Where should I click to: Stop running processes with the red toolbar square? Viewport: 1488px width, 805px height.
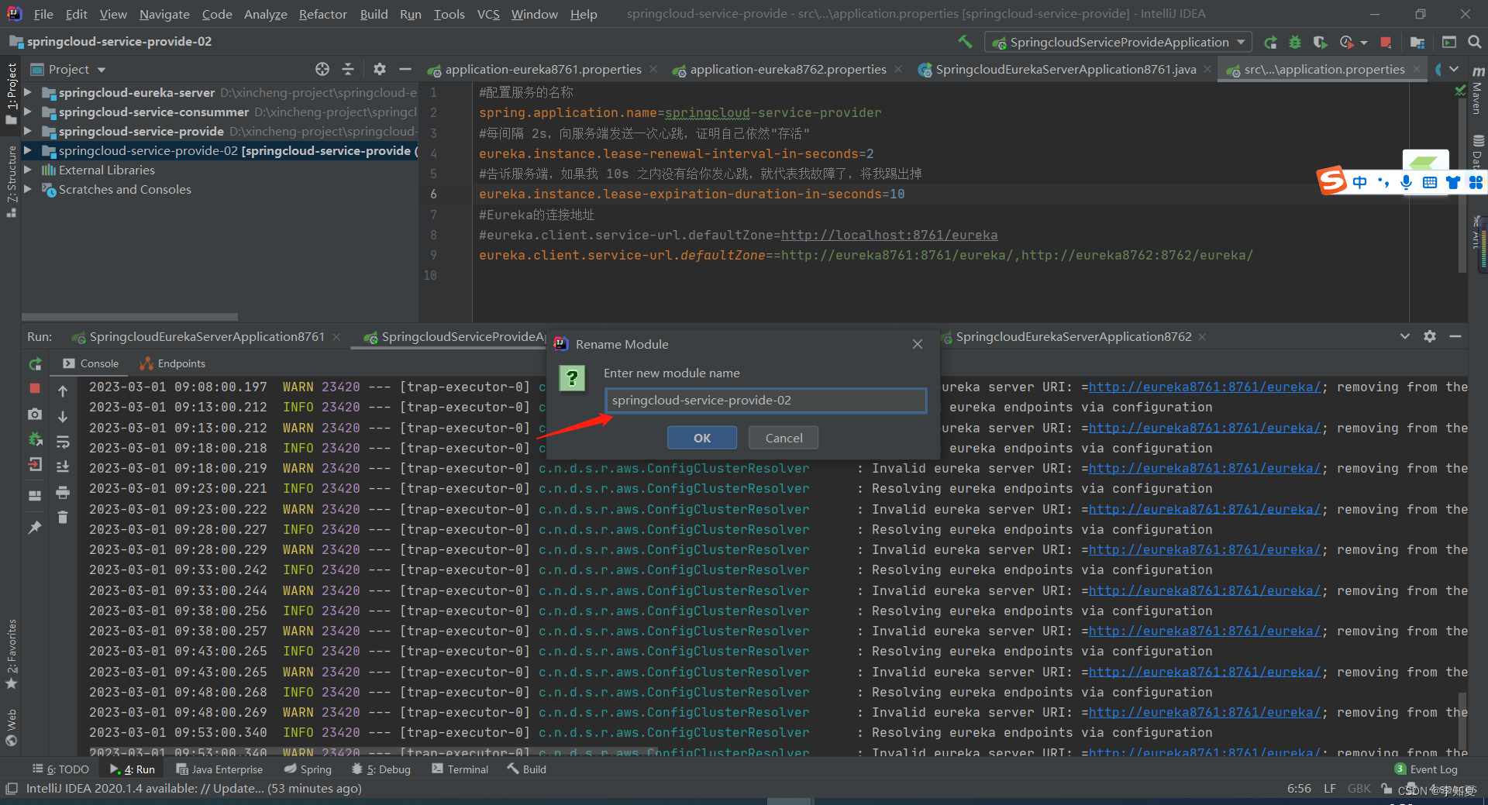pos(1386,42)
